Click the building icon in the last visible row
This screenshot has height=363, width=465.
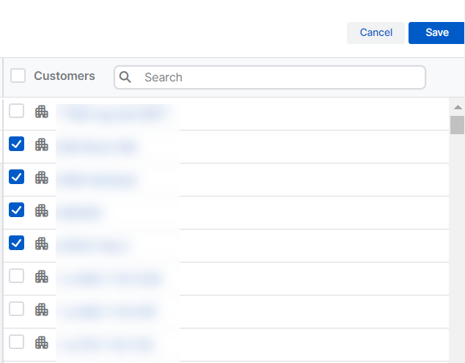[42, 342]
